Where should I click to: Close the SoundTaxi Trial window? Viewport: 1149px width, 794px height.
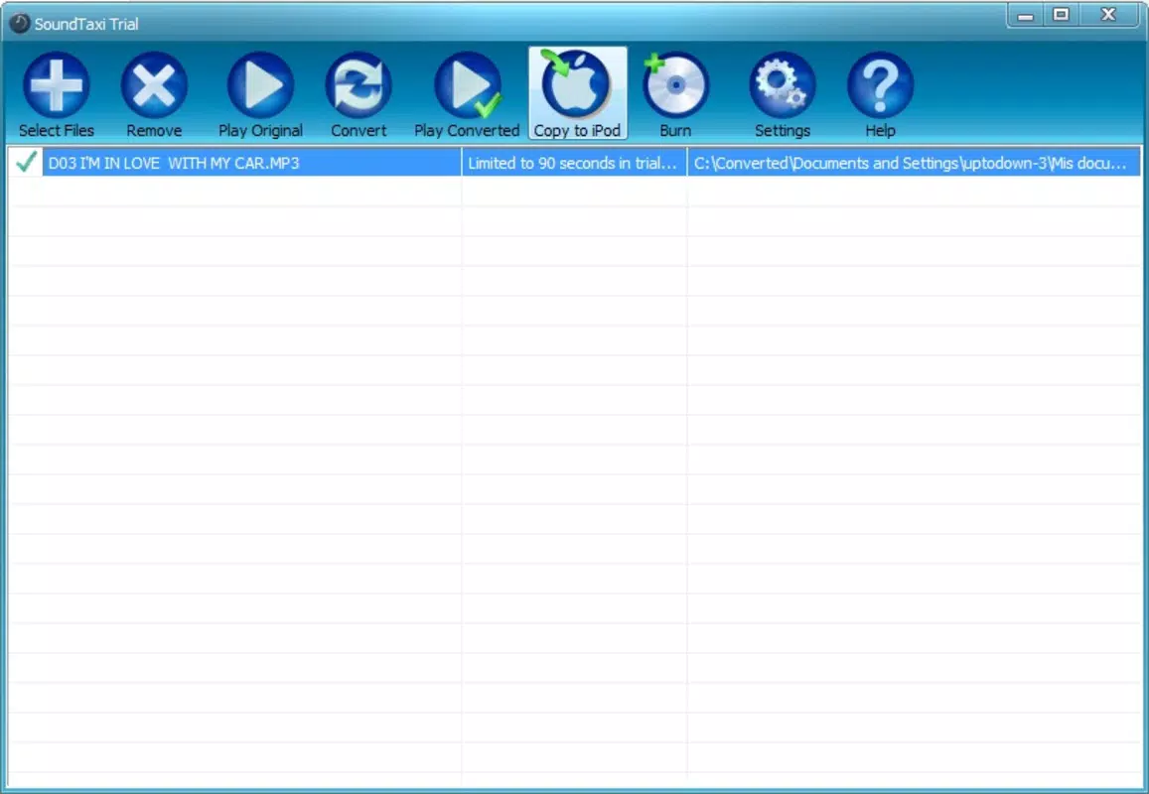pos(1108,15)
